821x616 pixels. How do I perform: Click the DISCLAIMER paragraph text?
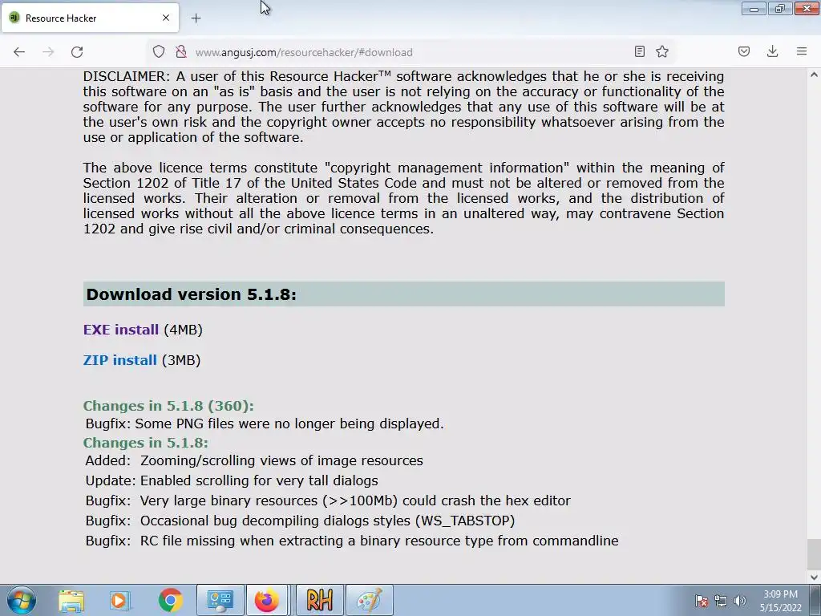(x=403, y=107)
